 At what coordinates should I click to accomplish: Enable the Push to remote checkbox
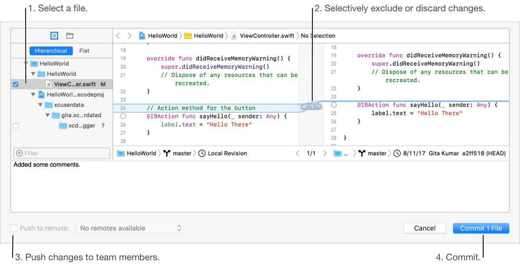[x=14, y=228]
